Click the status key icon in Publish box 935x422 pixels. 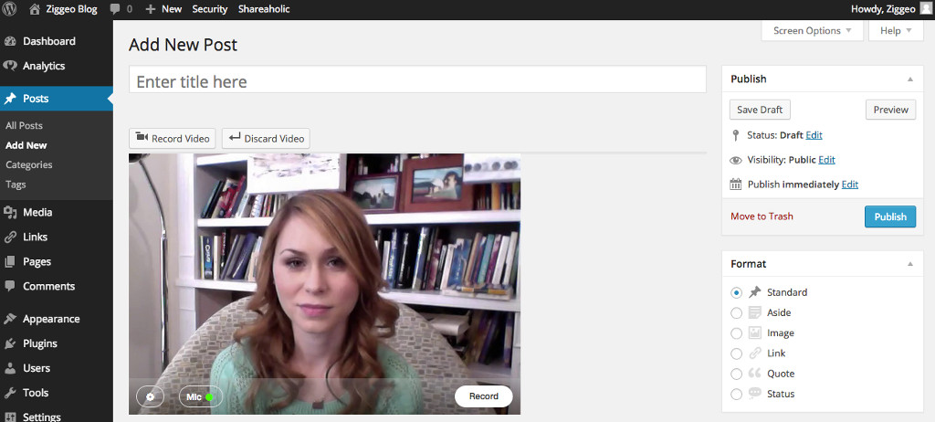(736, 135)
